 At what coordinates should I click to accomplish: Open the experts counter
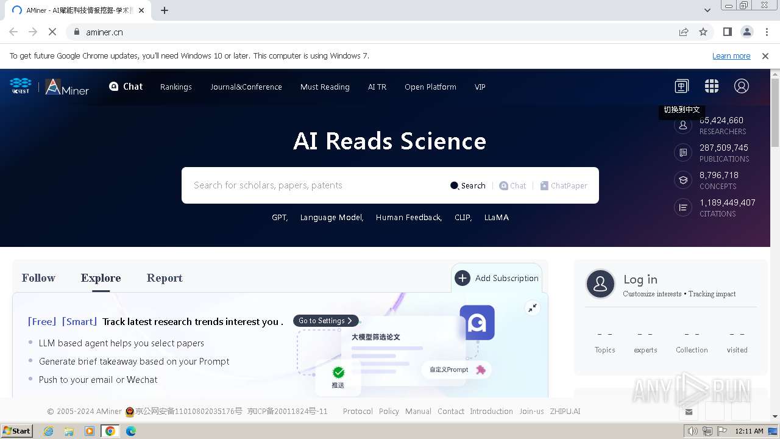[x=645, y=341]
